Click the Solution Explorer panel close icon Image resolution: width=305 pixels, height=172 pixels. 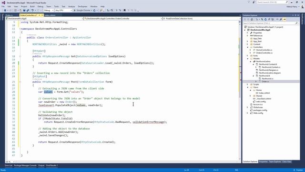tap(298, 15)
